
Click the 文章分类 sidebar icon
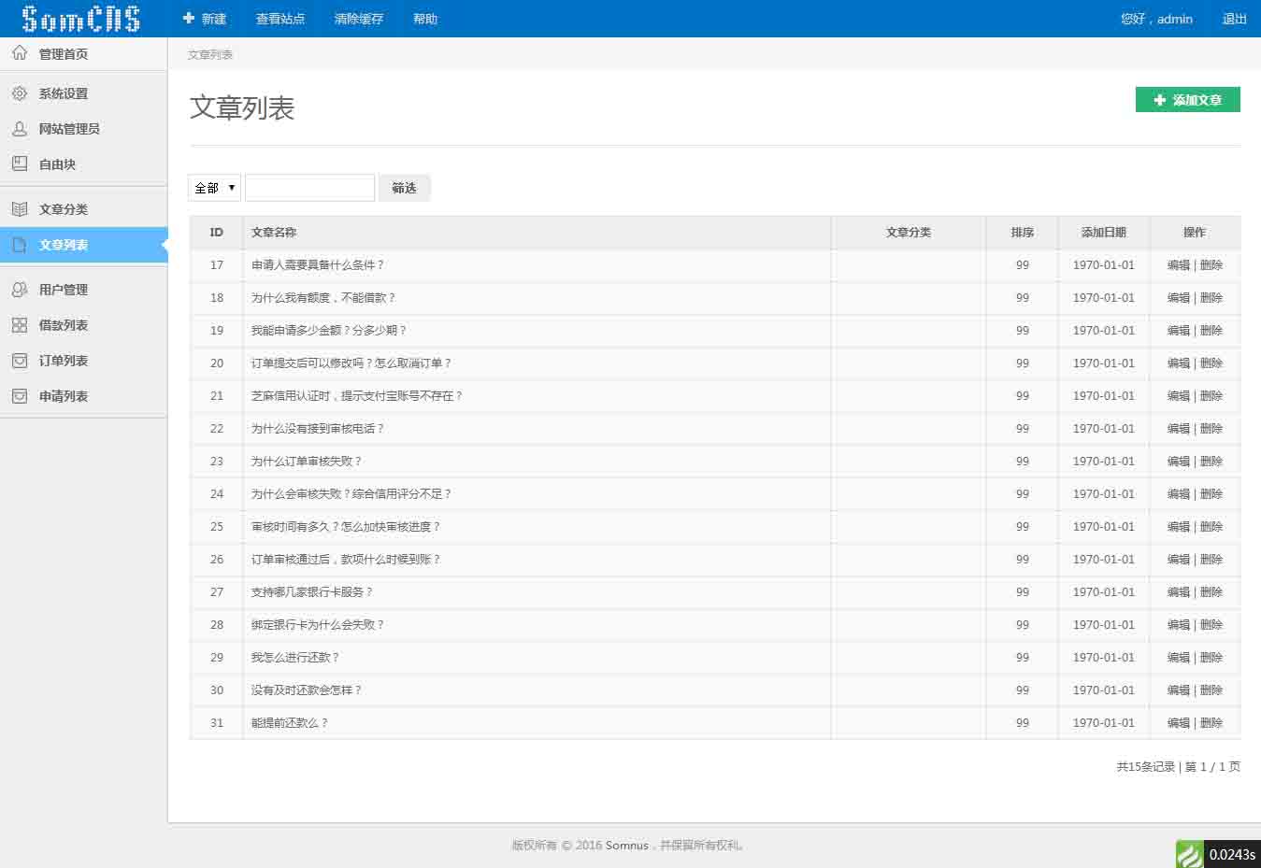(x=20, y=209)
